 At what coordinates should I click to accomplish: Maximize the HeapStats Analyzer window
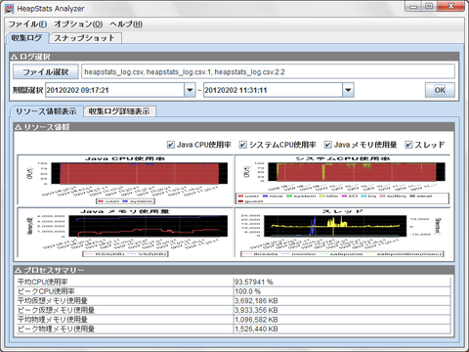[429, 7]
